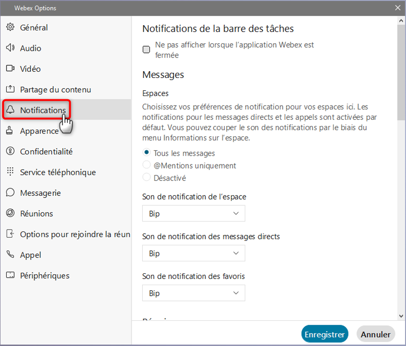Open Son de notification de l'espace dropdown
Viewport: 406px width, 346px height.
tap(194, 213)
